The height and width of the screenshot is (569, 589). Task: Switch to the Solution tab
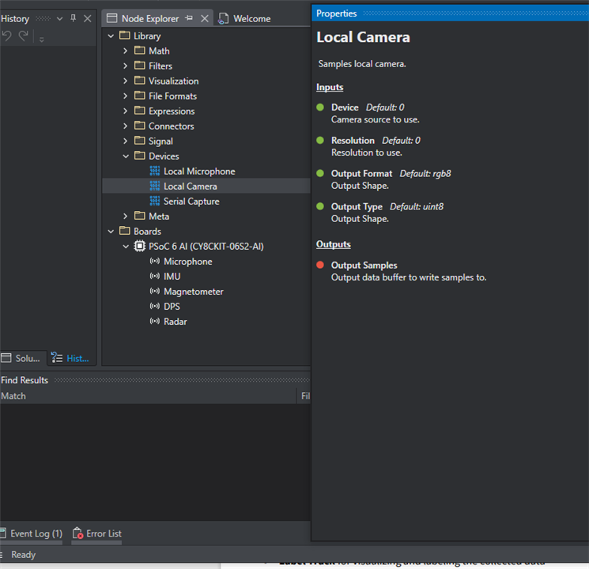(x=21, y=358)
